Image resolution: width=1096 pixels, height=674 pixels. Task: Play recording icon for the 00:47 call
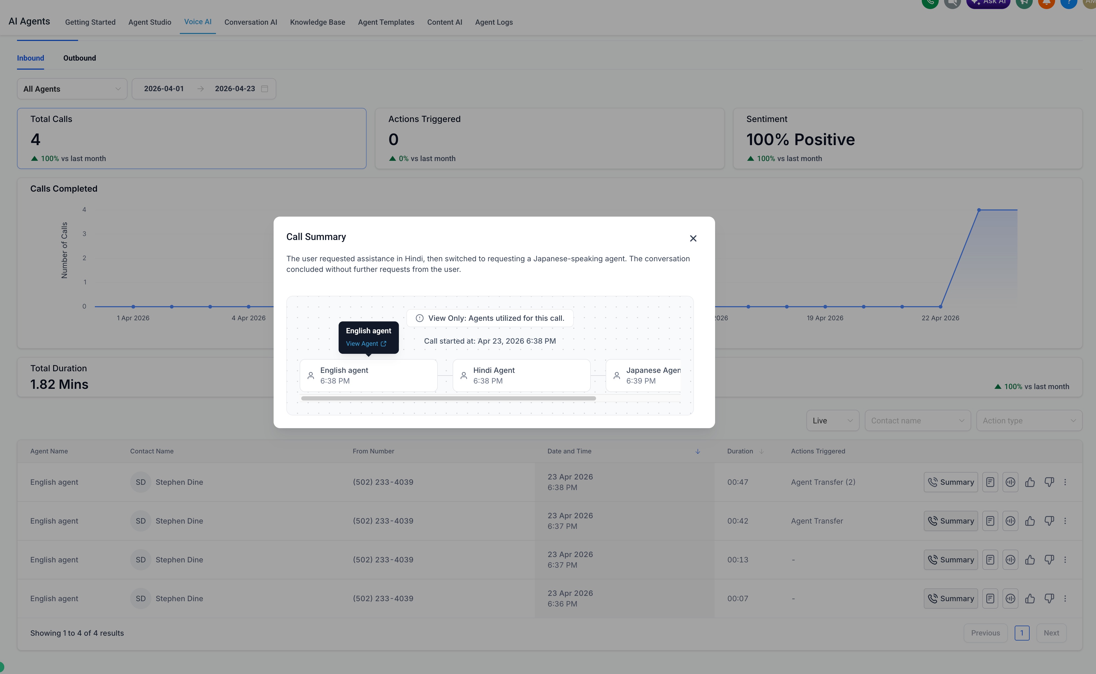[x=1010, y=482]
